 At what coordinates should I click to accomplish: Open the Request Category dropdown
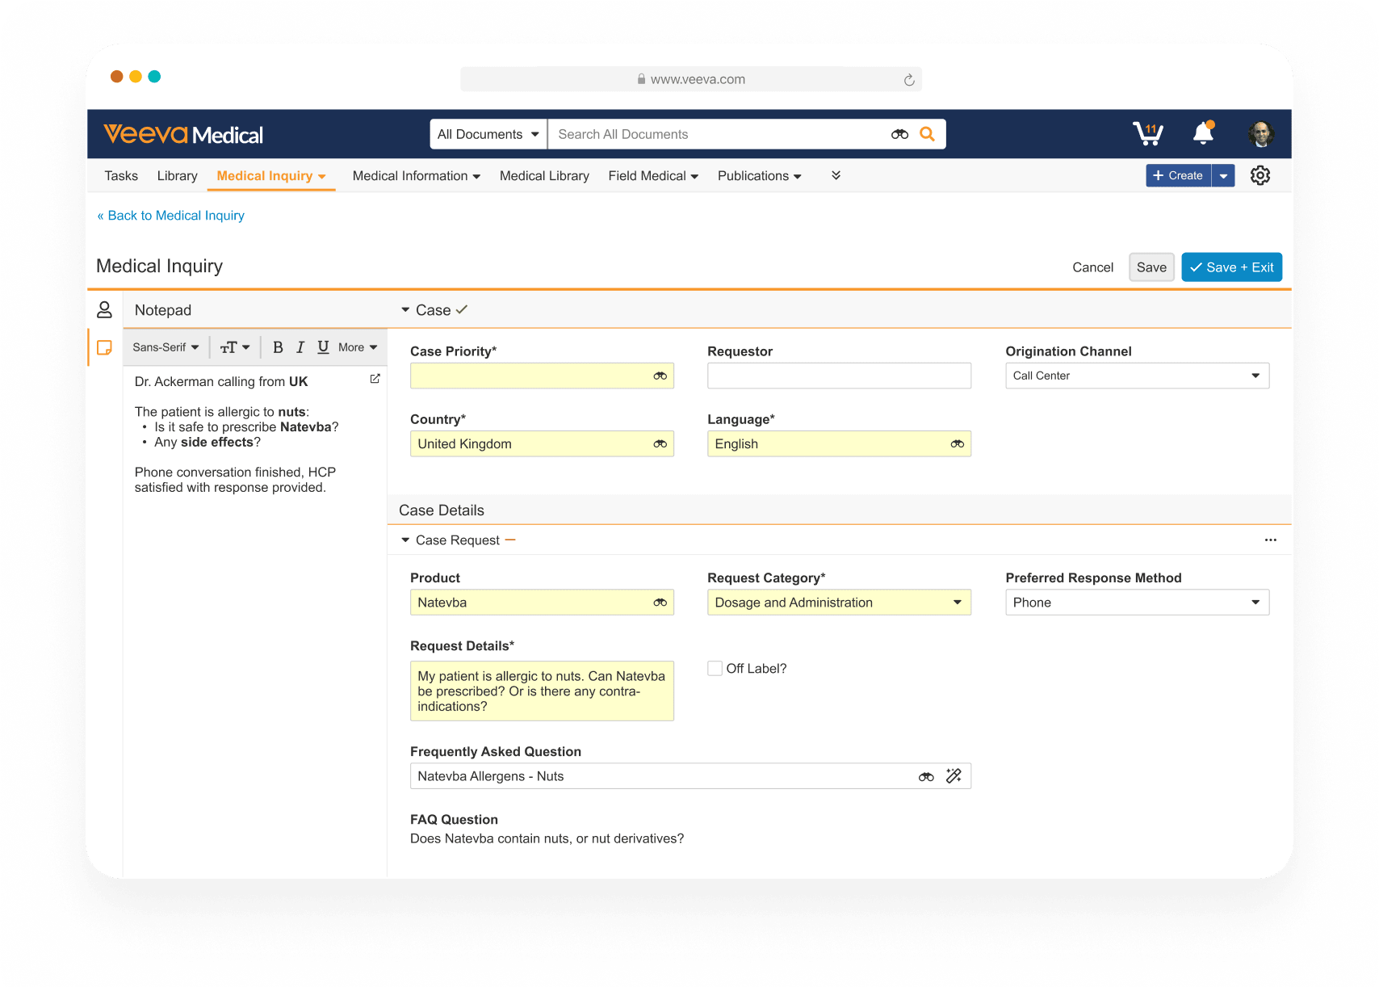838,603
